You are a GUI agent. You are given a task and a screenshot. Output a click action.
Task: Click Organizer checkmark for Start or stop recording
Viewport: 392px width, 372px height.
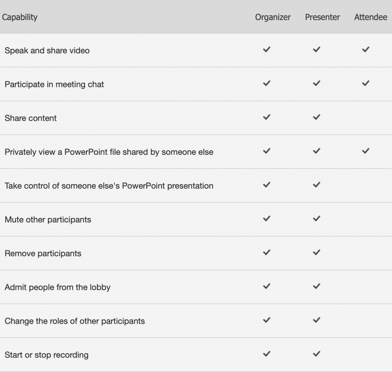pyautogui.click(x=267, y=354)
